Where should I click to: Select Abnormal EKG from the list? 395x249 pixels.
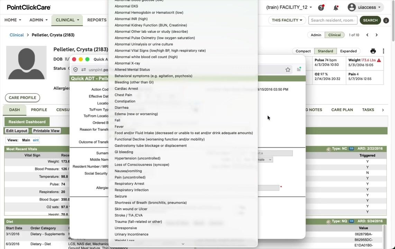[126, 6]
